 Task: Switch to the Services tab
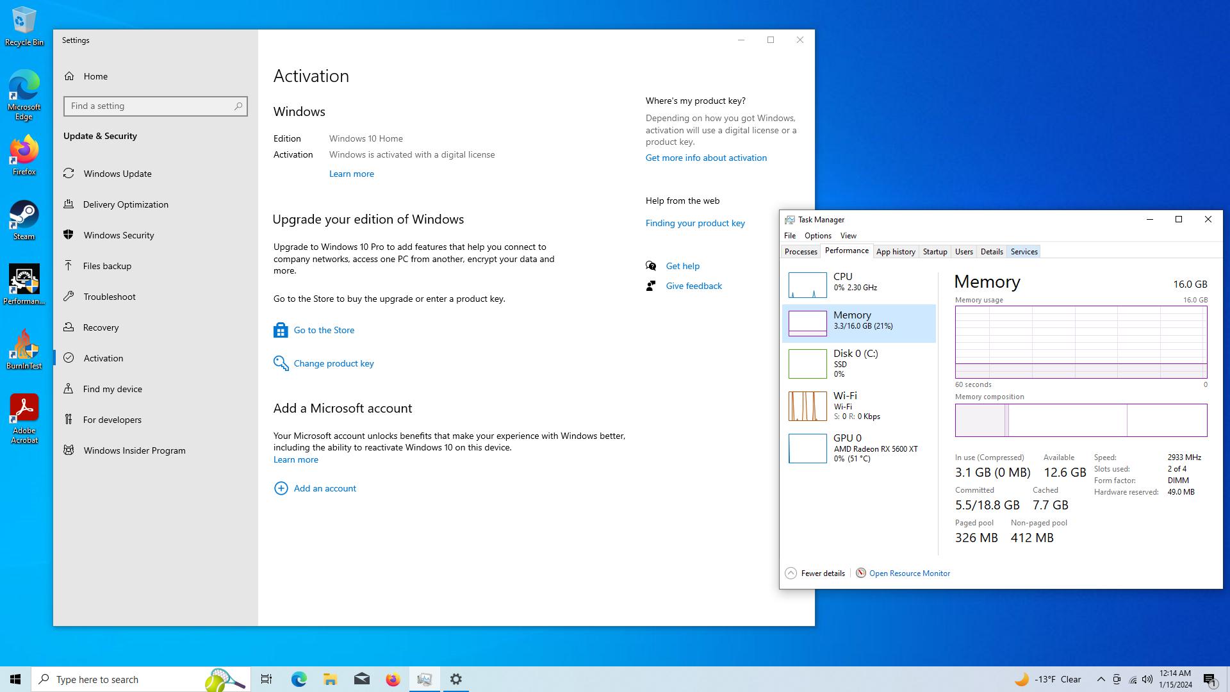pos(1024,252)
